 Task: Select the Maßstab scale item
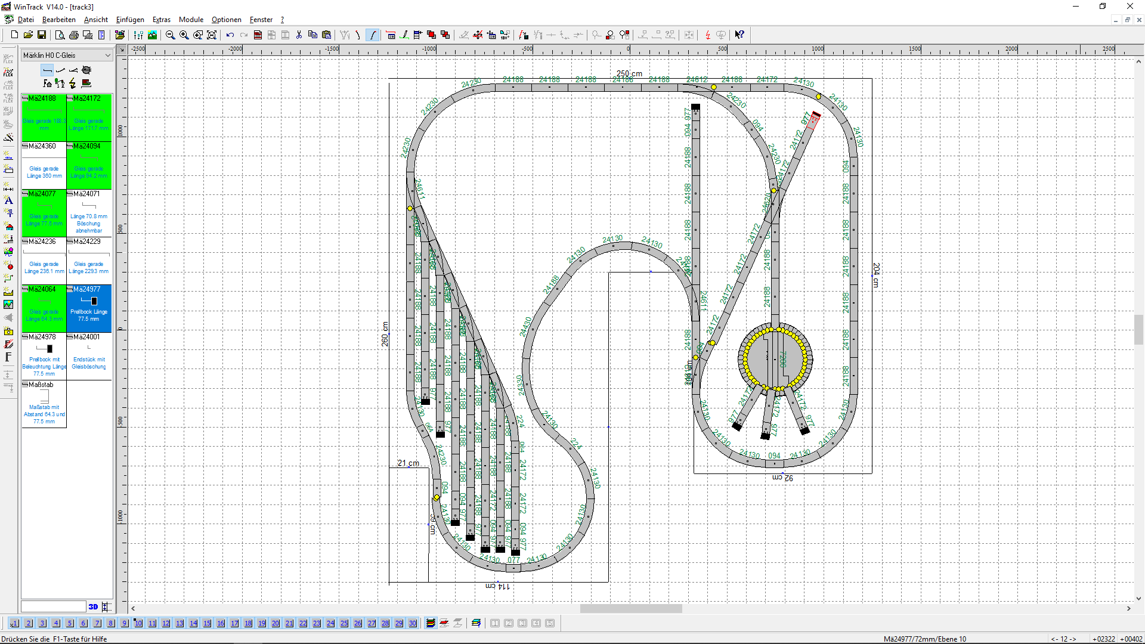click(x=44, y=404)
